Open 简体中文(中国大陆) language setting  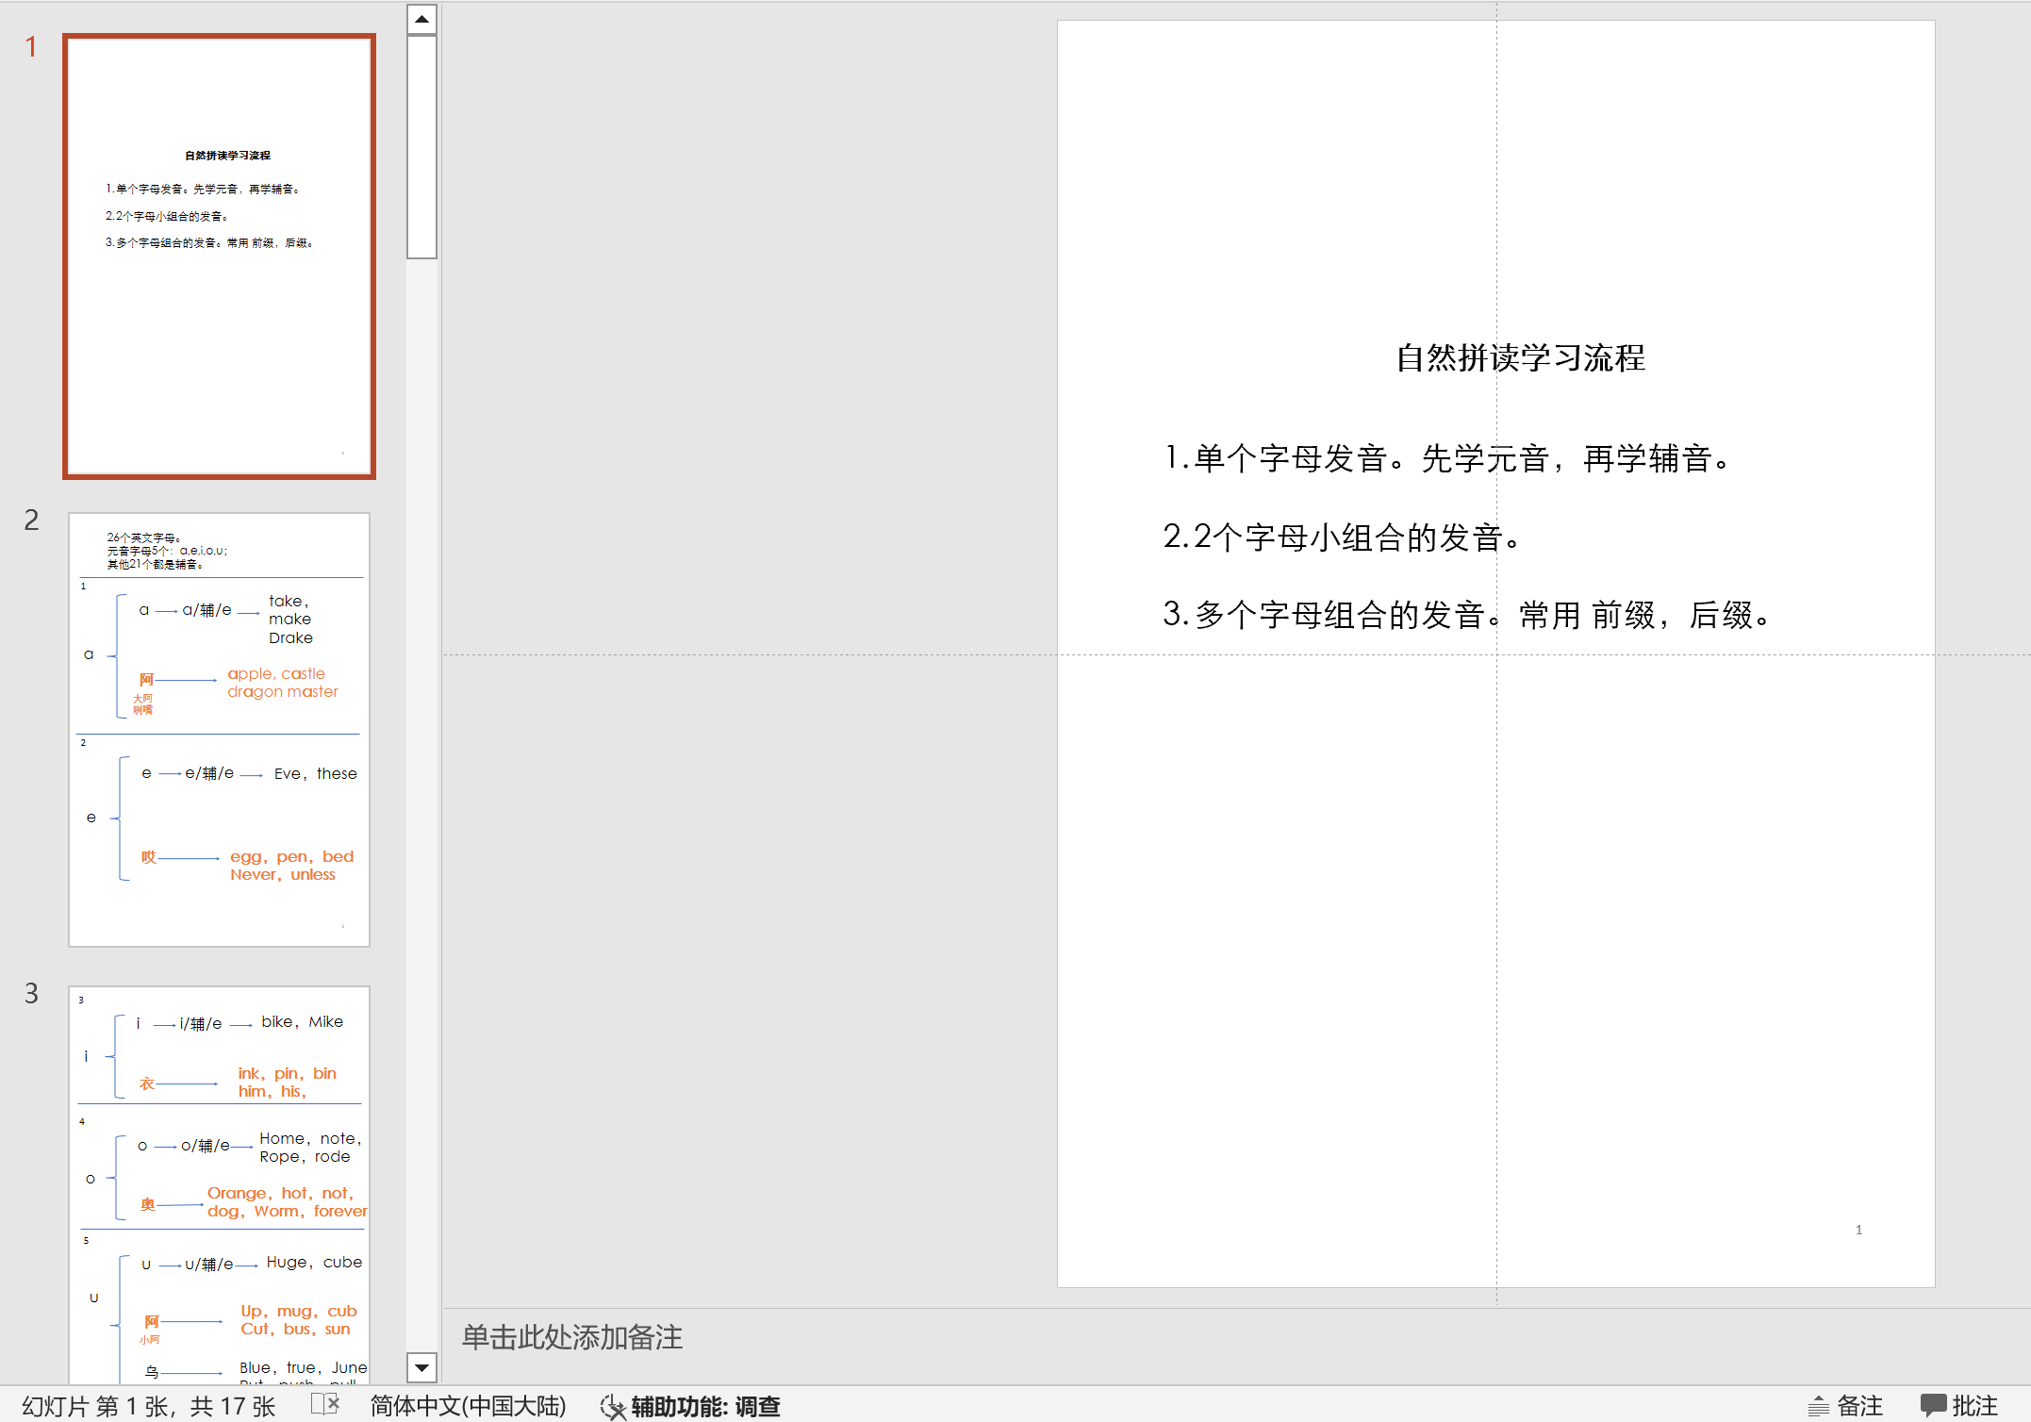[468, 1406]
